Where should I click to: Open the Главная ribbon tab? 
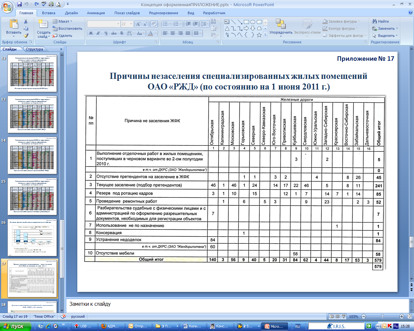pos(26,13)
